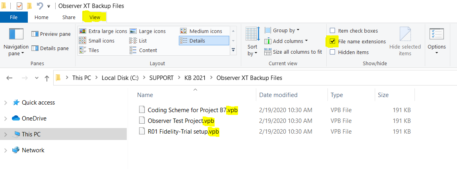Expand Quick access tree node
The width and height of the screenshot is (457, 169).
point(5,103)
